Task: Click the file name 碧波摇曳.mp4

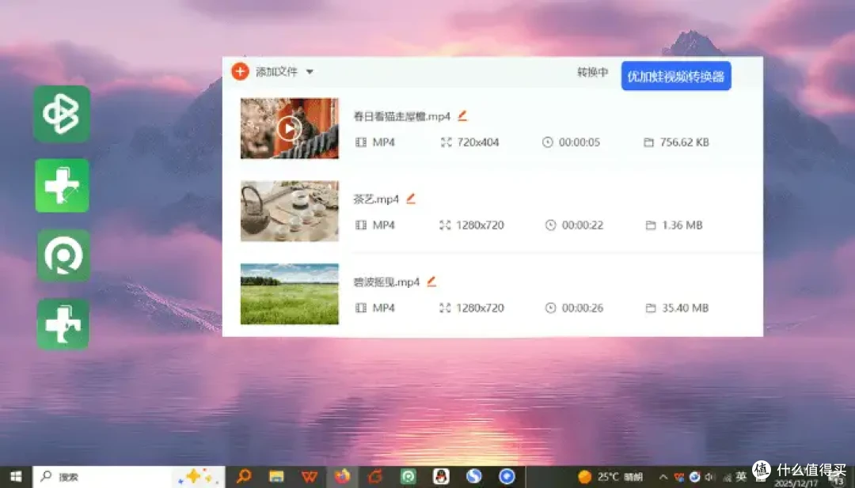Action: [x=386, y=282]
